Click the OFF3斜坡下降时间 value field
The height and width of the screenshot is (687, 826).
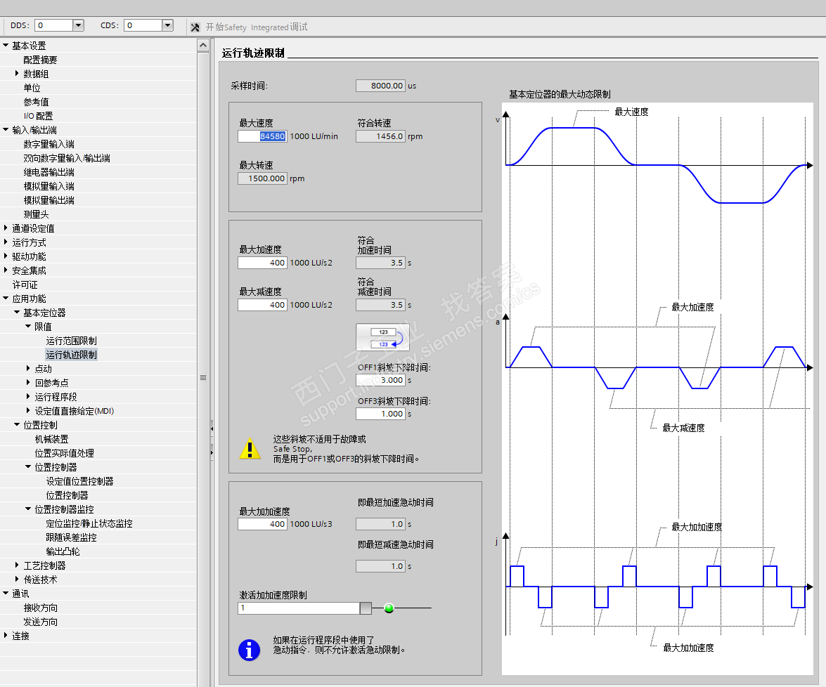coord(381,414)
